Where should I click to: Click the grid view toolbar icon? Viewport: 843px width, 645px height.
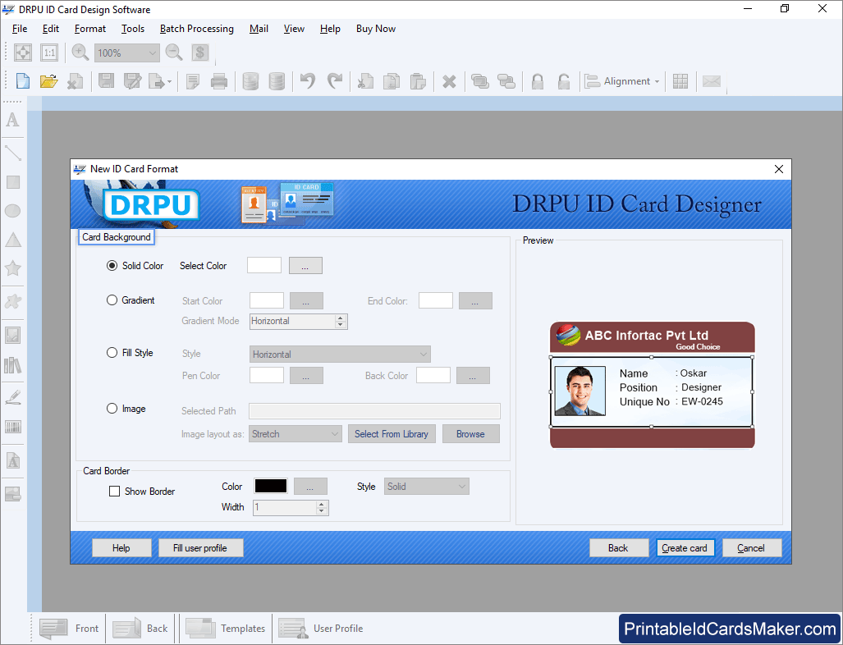680,81
